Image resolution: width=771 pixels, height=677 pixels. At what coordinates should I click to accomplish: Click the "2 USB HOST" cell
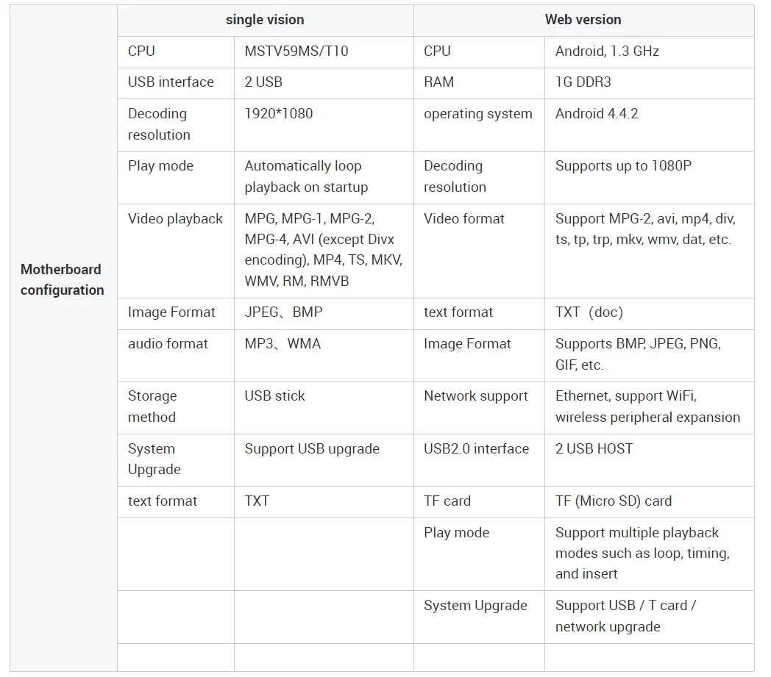(x=594, y=449)
